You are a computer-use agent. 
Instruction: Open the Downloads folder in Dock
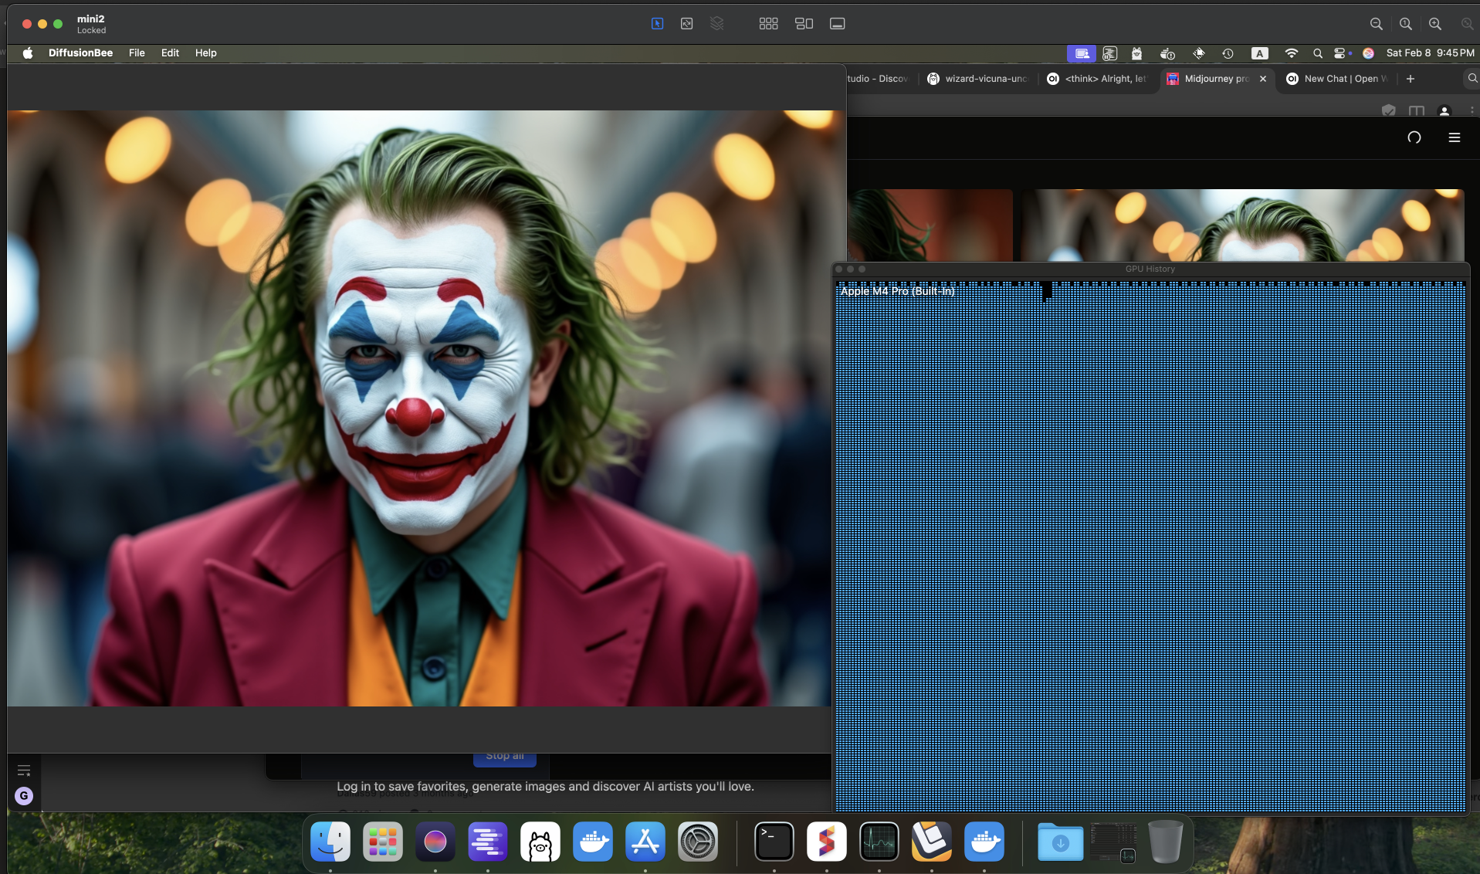pos(1061,842)
